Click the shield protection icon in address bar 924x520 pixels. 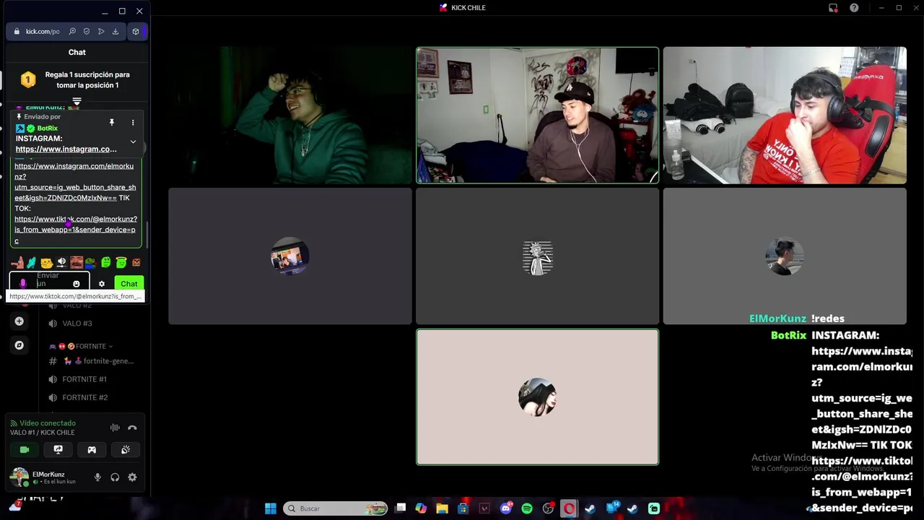point(87,32)
